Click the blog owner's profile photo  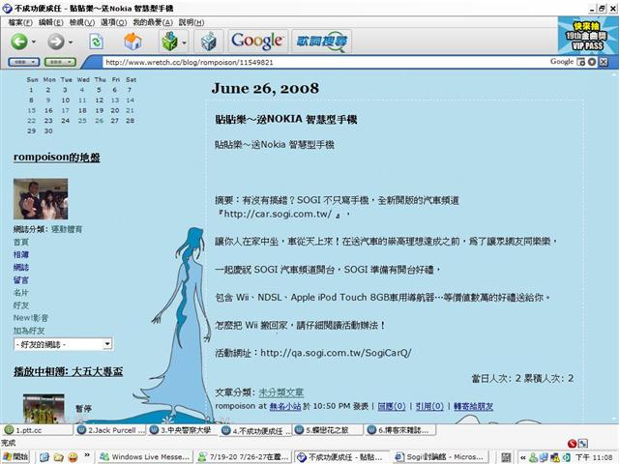[x=41, y=199]
